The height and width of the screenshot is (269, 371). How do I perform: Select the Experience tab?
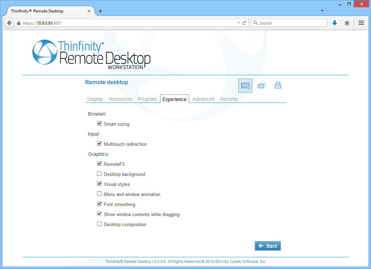(174, 99)
